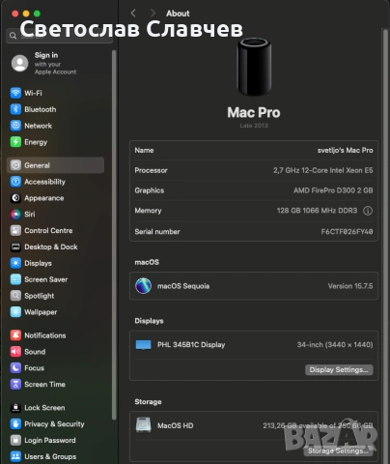Click the yellow minimize window button
The image size is (390, 464).
tap(26, 14)
